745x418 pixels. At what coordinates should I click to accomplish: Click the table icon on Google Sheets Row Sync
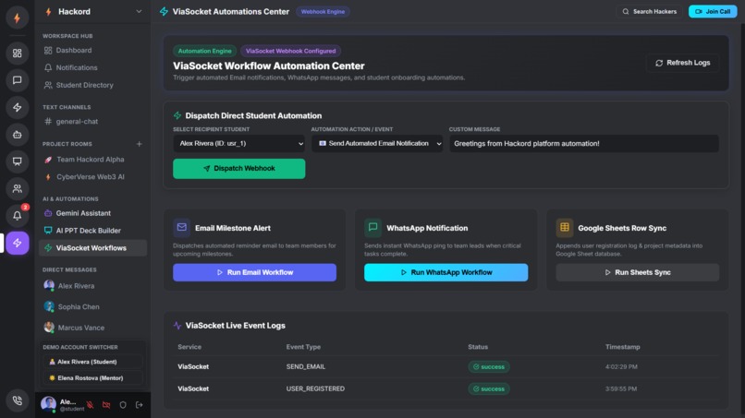coord(565,228)
